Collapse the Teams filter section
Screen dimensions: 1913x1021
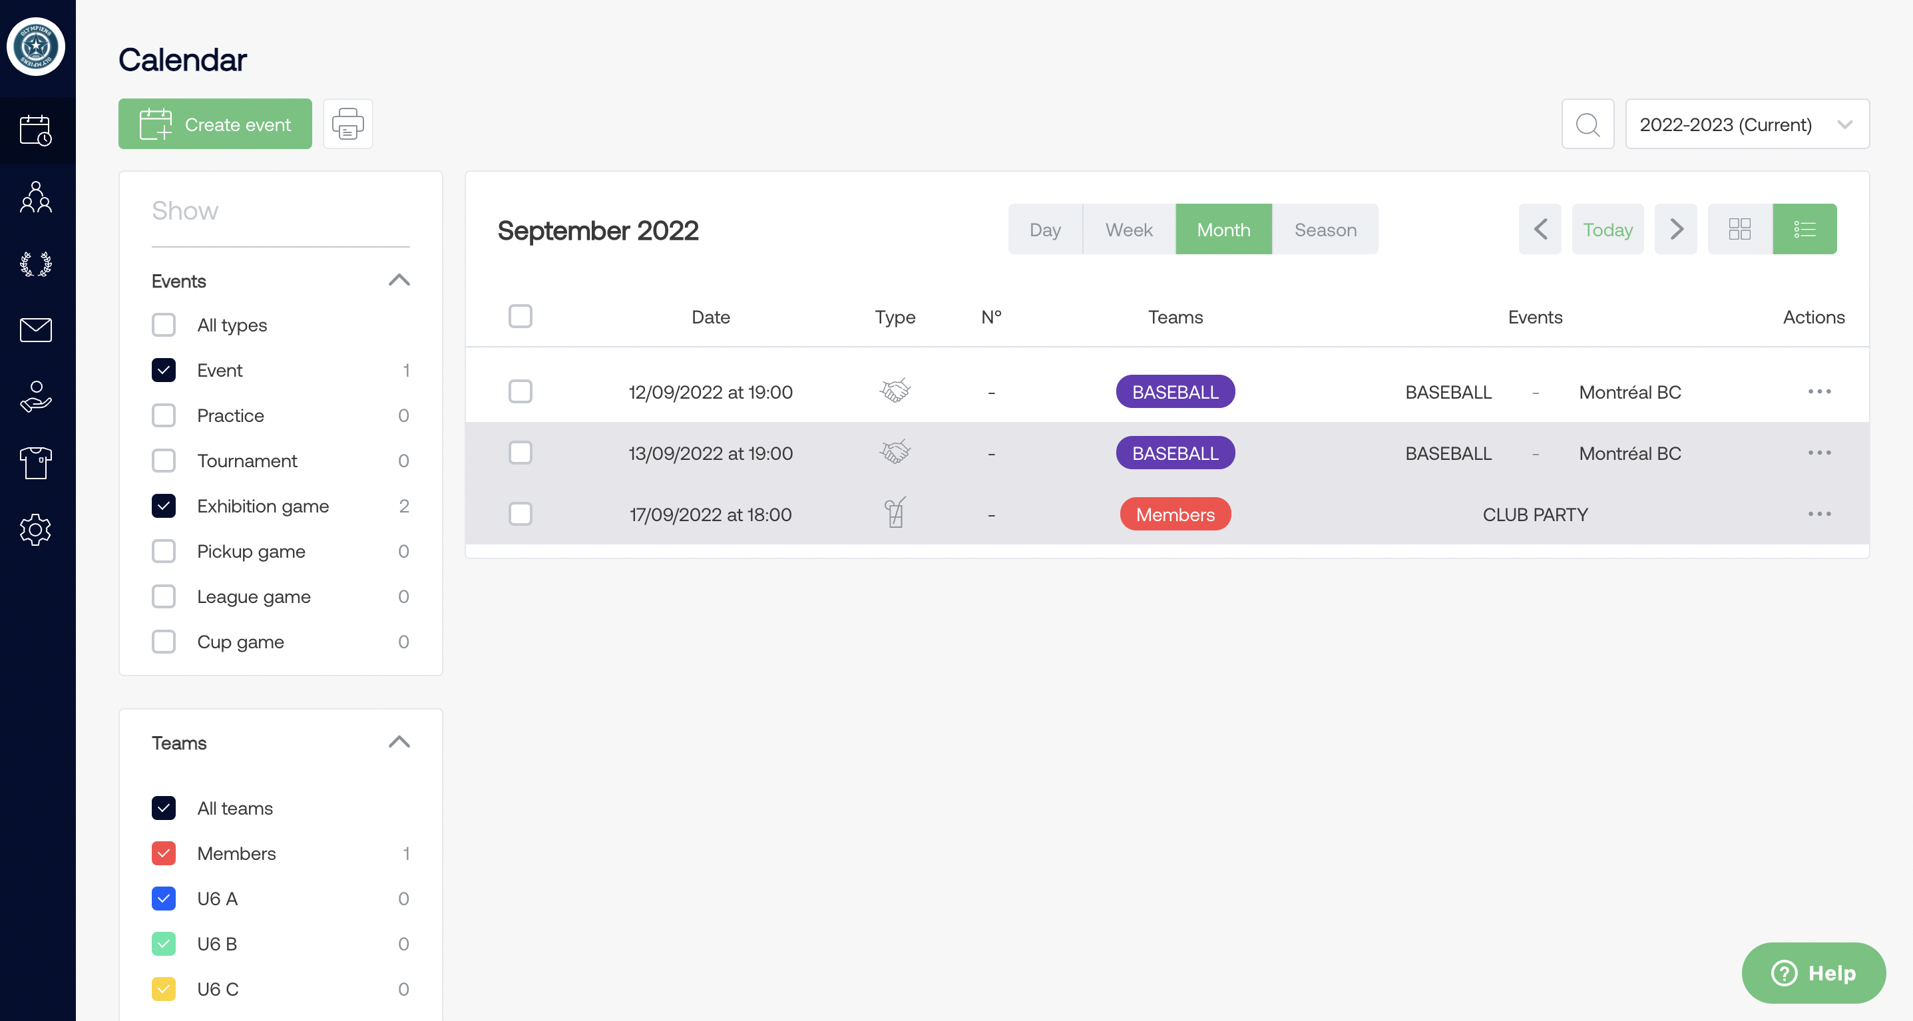pyautogui.click(x=399, y=743)
